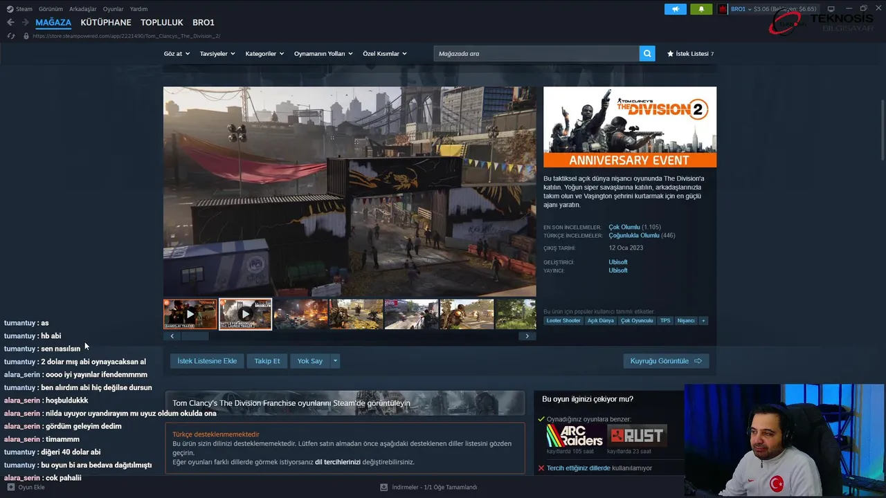Open the Ubisoft publisher link
Viewport: 886px width, 498px height.
tap(618, 270)
